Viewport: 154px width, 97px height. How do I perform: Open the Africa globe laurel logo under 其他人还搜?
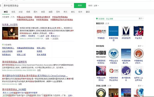(x=139, y=93)
